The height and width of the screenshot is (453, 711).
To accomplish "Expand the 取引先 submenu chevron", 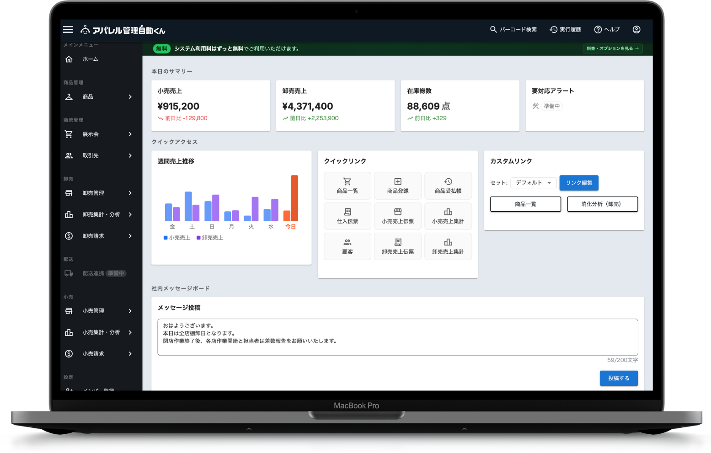I will tap(130, 156).
